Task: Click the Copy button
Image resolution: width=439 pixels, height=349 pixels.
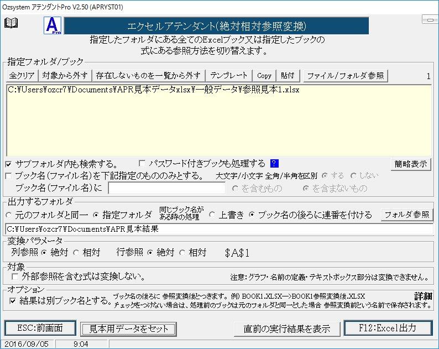Action: (x=264, y=76)
